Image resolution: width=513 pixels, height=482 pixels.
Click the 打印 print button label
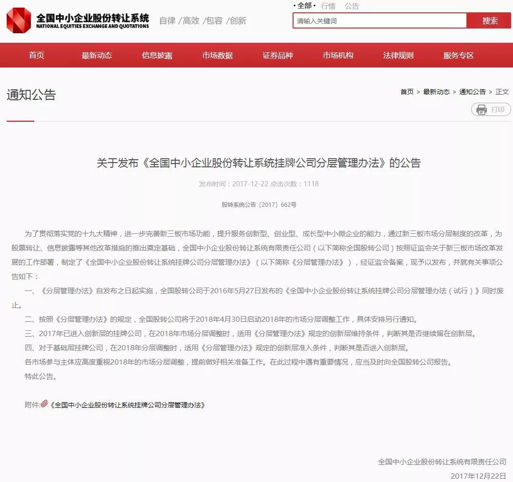point(498,109)
